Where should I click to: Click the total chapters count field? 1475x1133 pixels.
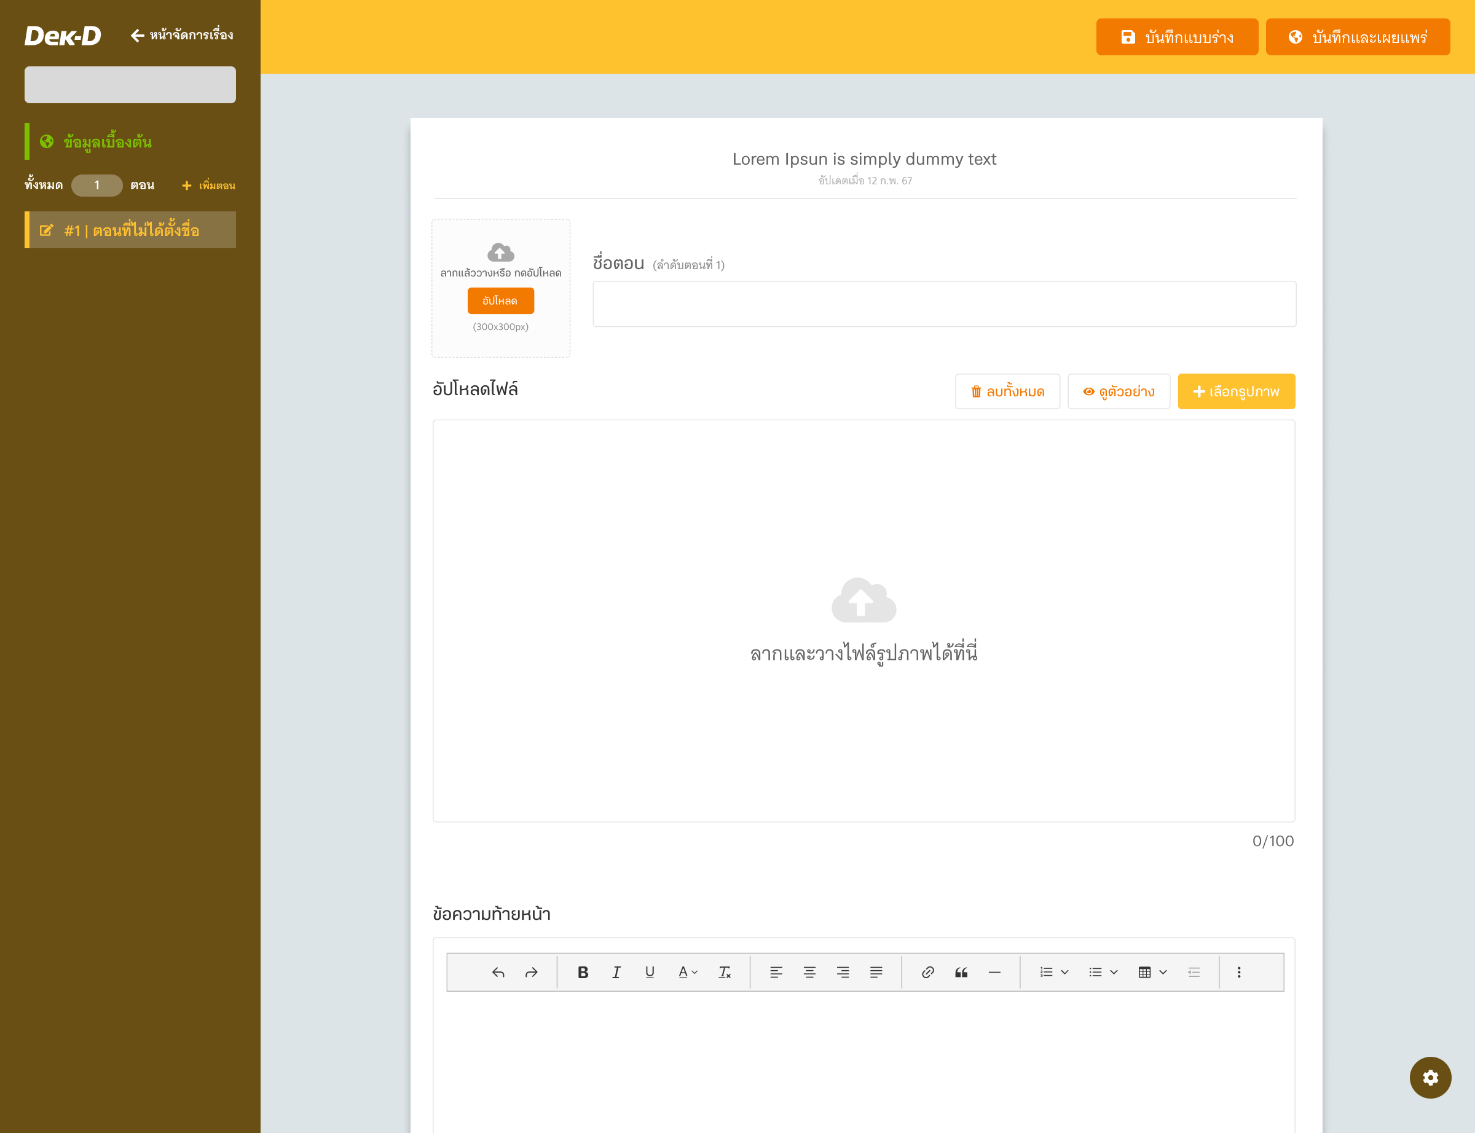tap(97, 185)
